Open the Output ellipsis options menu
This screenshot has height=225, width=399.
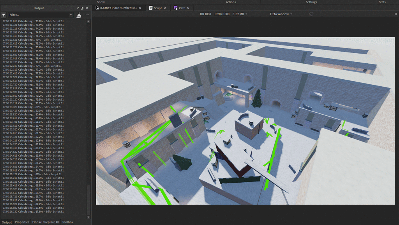87,15
